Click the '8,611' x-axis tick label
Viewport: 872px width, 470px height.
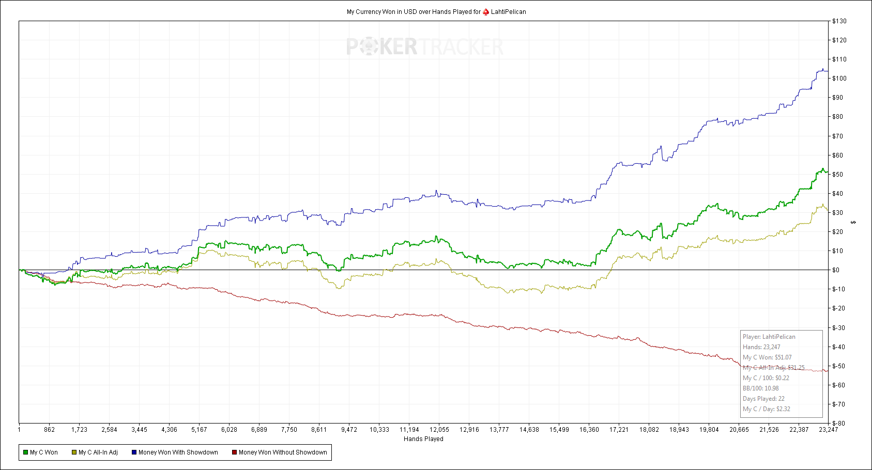coord(319,430)
